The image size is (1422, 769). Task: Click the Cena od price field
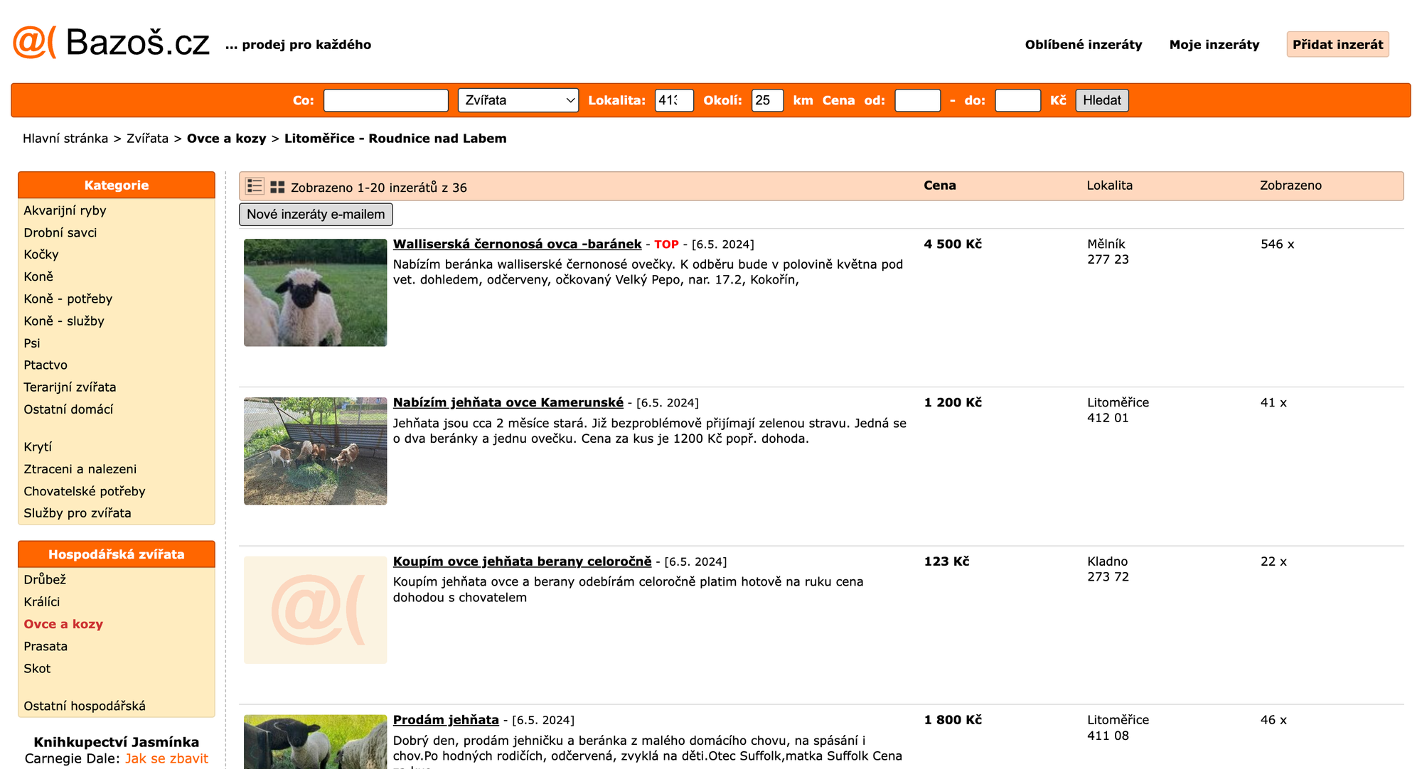917,100
